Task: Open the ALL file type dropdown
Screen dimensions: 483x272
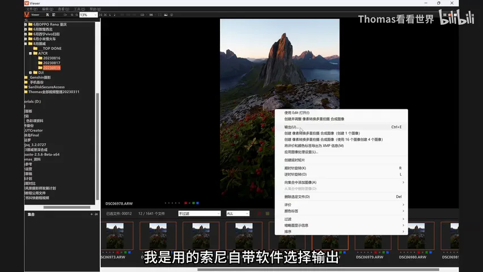Action: tap(238, 214)
